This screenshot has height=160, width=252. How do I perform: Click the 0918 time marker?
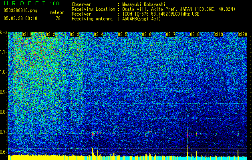pos(195,34)
